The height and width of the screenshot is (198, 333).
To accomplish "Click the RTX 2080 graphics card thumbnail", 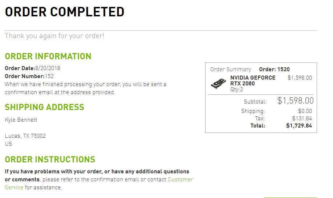I will coord(218,84).
